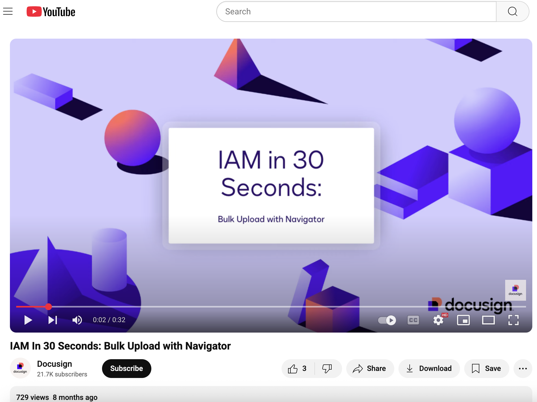
Task: Play the video
Action: [x=28, y=320]
